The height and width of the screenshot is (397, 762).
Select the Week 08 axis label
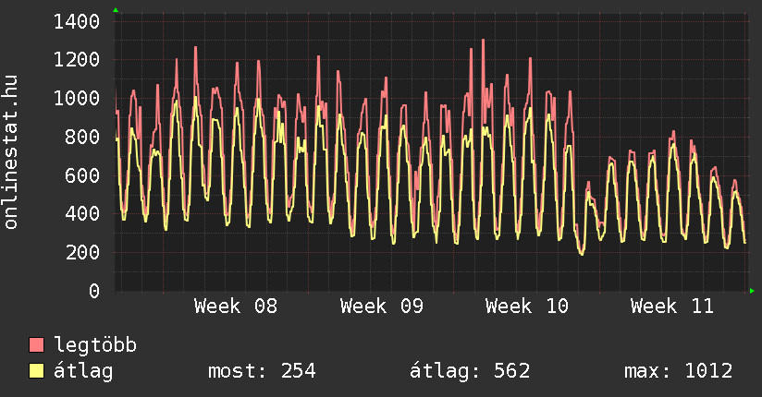click(236, 307)
